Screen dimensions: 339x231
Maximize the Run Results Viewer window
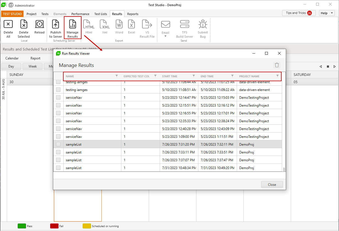click(266, 53)
